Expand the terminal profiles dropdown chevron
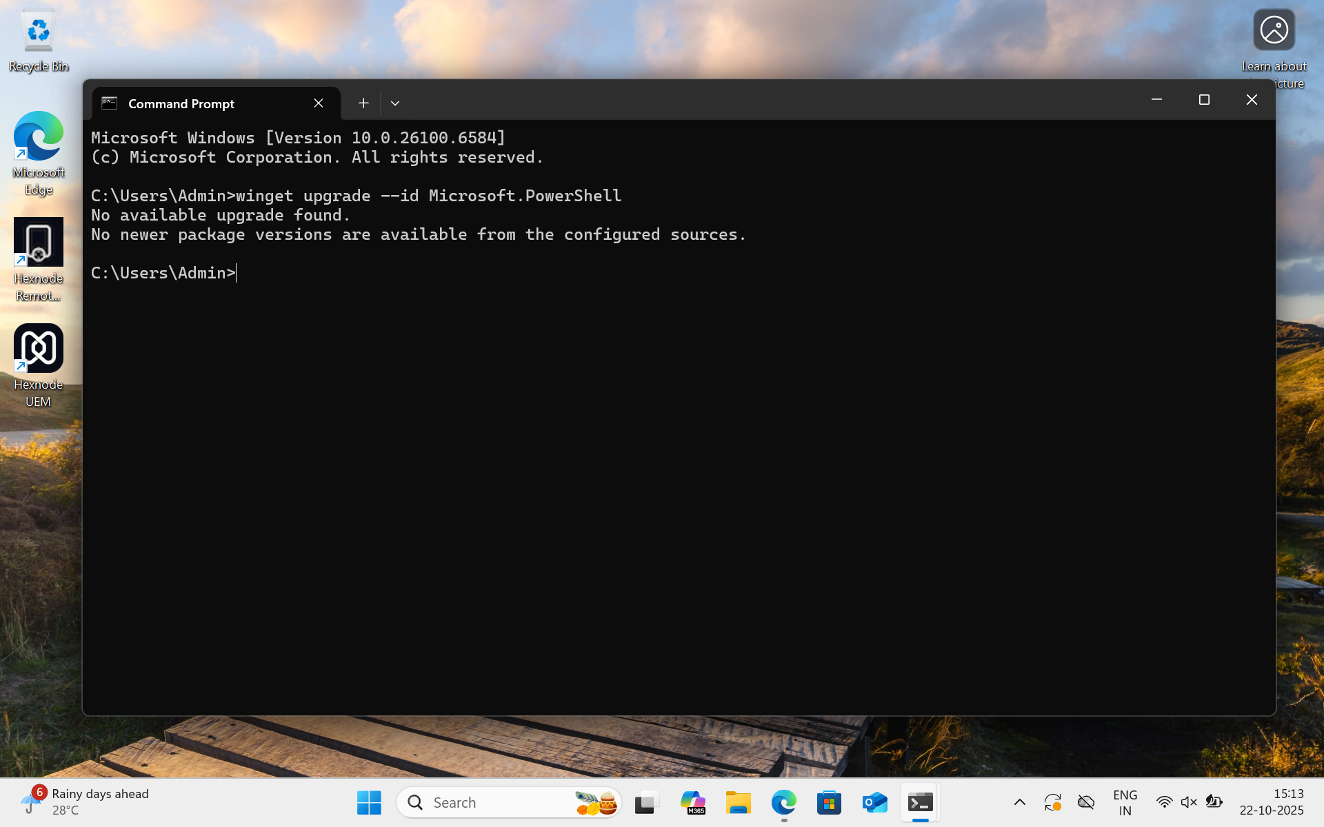 [x=395, y=103]
